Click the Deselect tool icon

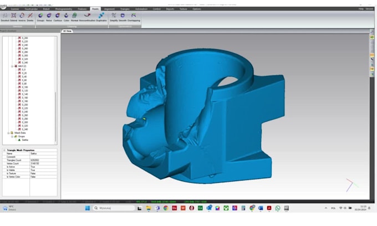click(x=5, y=16)
